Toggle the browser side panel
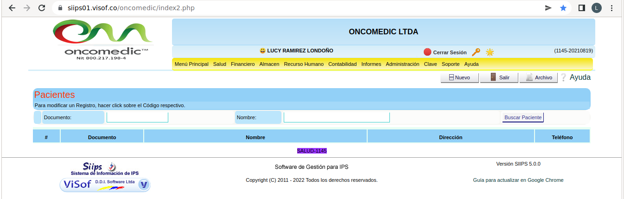Screen dimensions: 624x199 pos(581,8)
